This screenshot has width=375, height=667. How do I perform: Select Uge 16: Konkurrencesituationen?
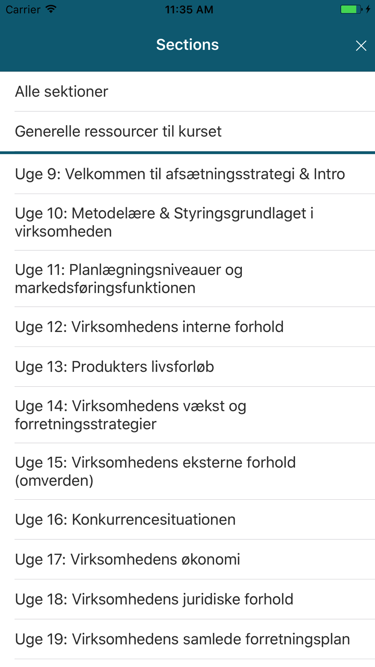click(187, 520)
